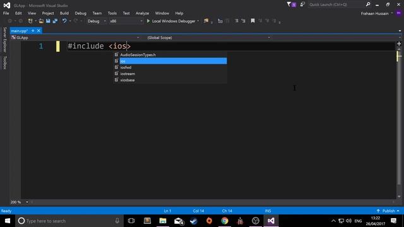Open Server Explorer side panel
Viewport: 404px width, 227px height.
(4, 40)
